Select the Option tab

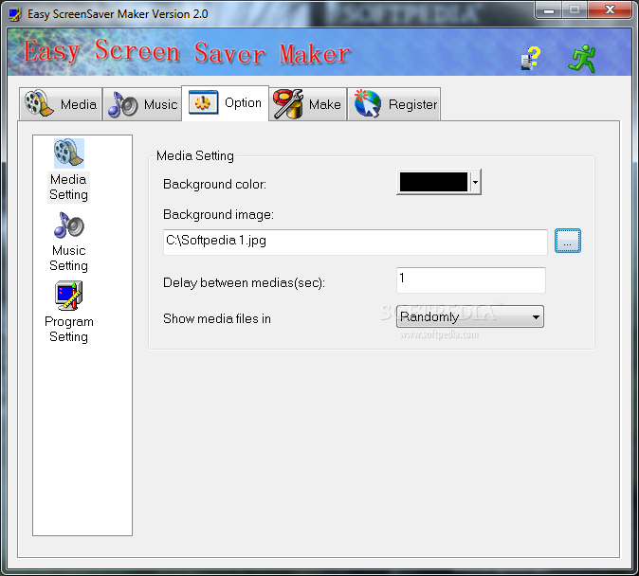(x=225, y=103)
